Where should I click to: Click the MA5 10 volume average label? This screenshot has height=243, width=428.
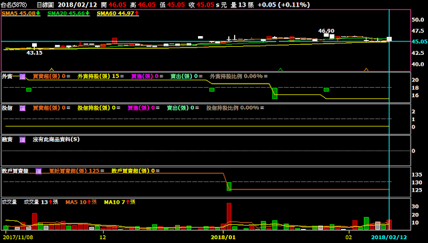(81, 202)
